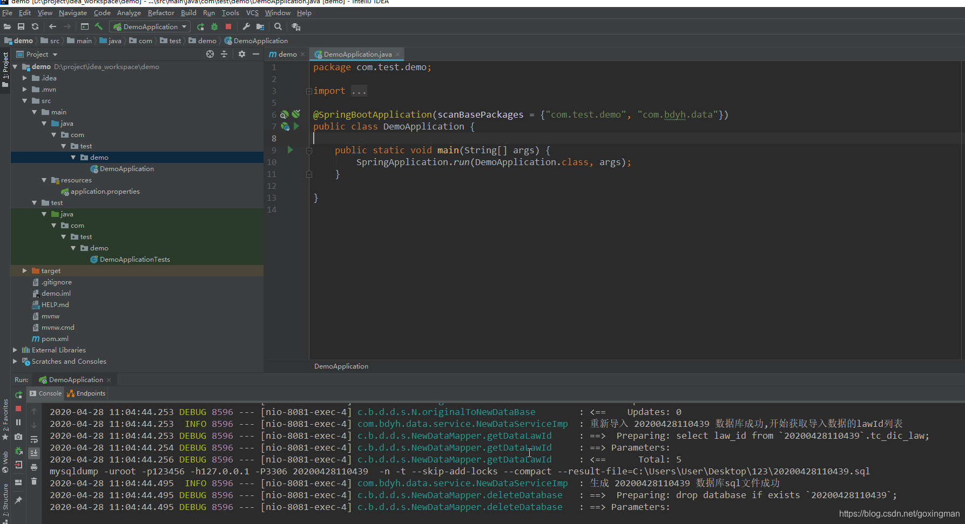Open the DemoApplication run configuration dropdown
The image size is (965, 524).
pos(184,26)
